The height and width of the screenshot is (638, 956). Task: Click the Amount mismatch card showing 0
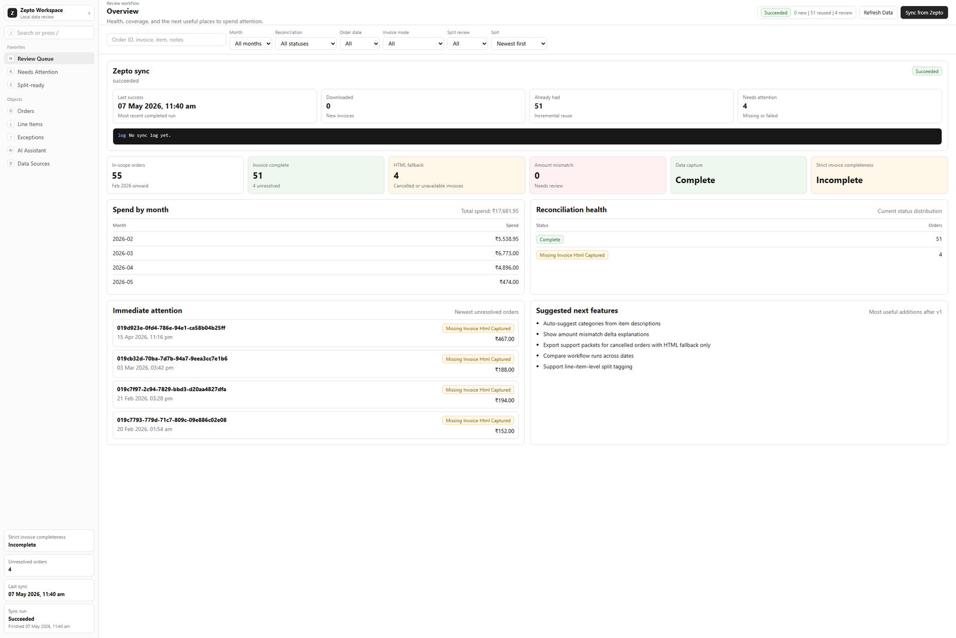597,175
